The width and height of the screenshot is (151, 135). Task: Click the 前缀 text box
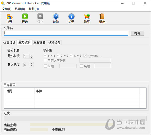[x=68, y=66]
